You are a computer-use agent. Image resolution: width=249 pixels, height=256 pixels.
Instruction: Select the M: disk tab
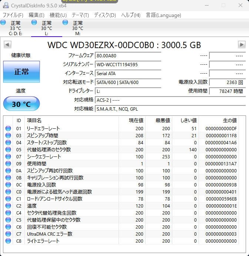[78, 28]
